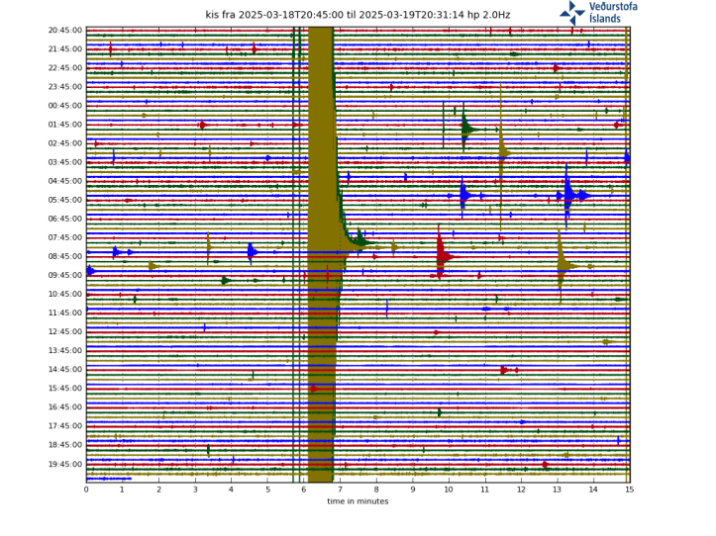Select the 00:45:00 time label

tap(64, 106)
